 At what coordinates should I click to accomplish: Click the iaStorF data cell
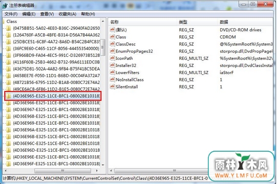tap(226, 73)
